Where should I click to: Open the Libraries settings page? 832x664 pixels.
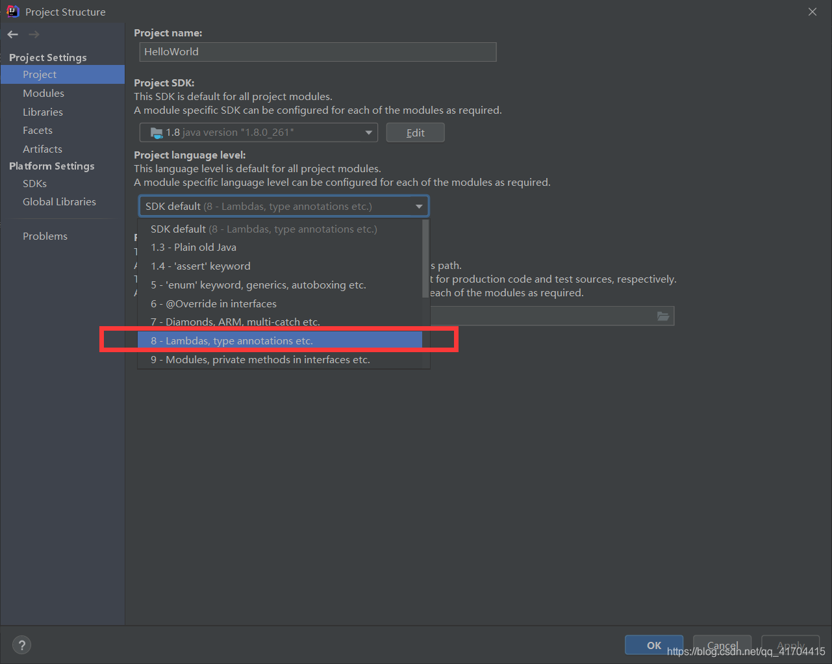pyautogui.click(x=62, y=112)
